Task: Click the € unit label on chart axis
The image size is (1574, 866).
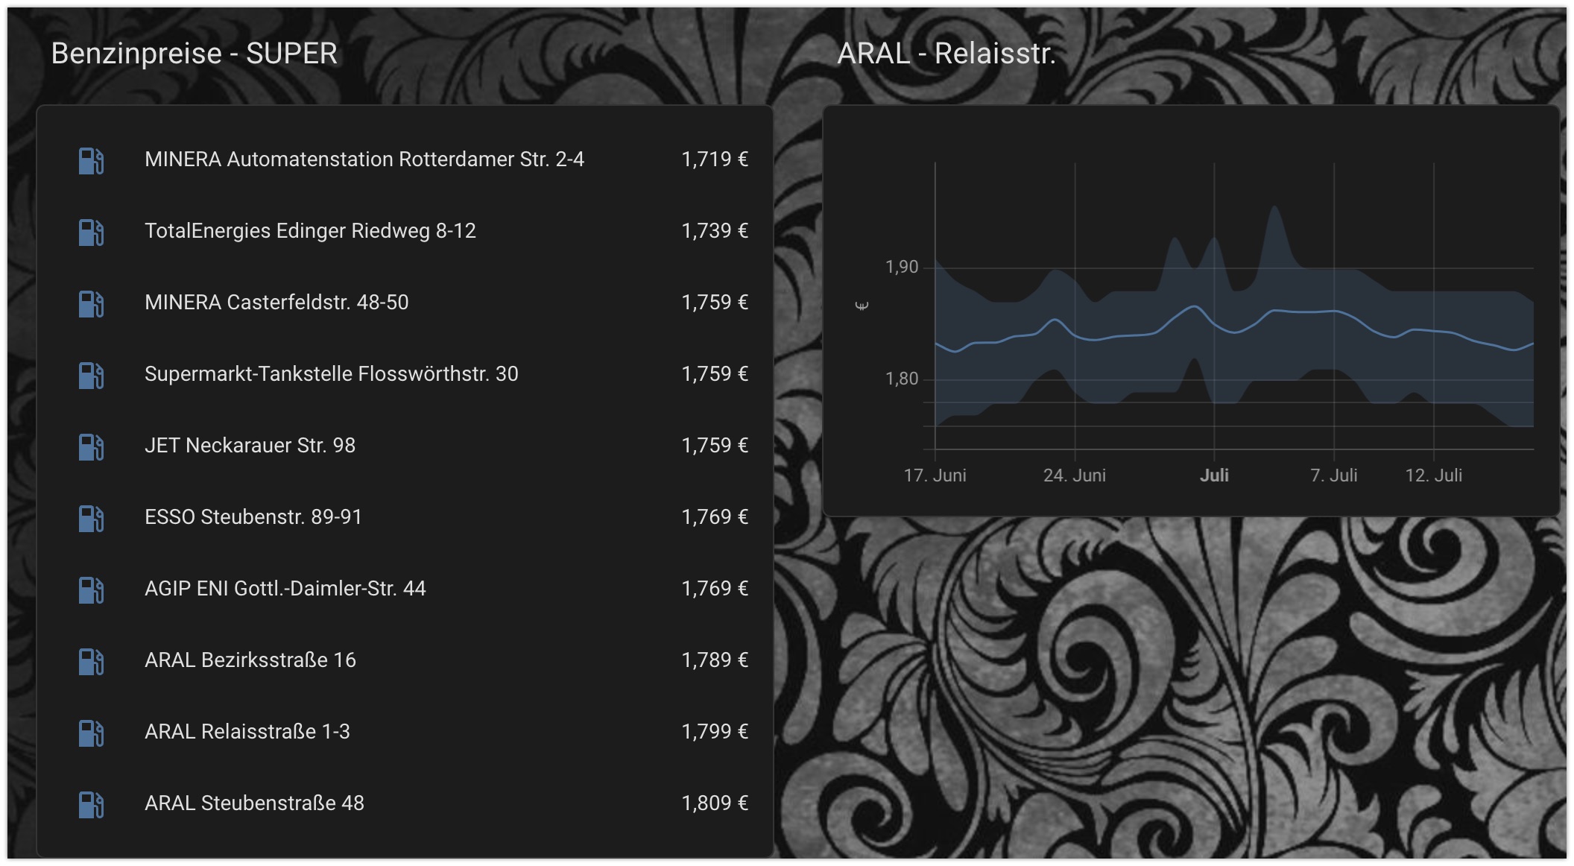Action: (x=862, y=306)
